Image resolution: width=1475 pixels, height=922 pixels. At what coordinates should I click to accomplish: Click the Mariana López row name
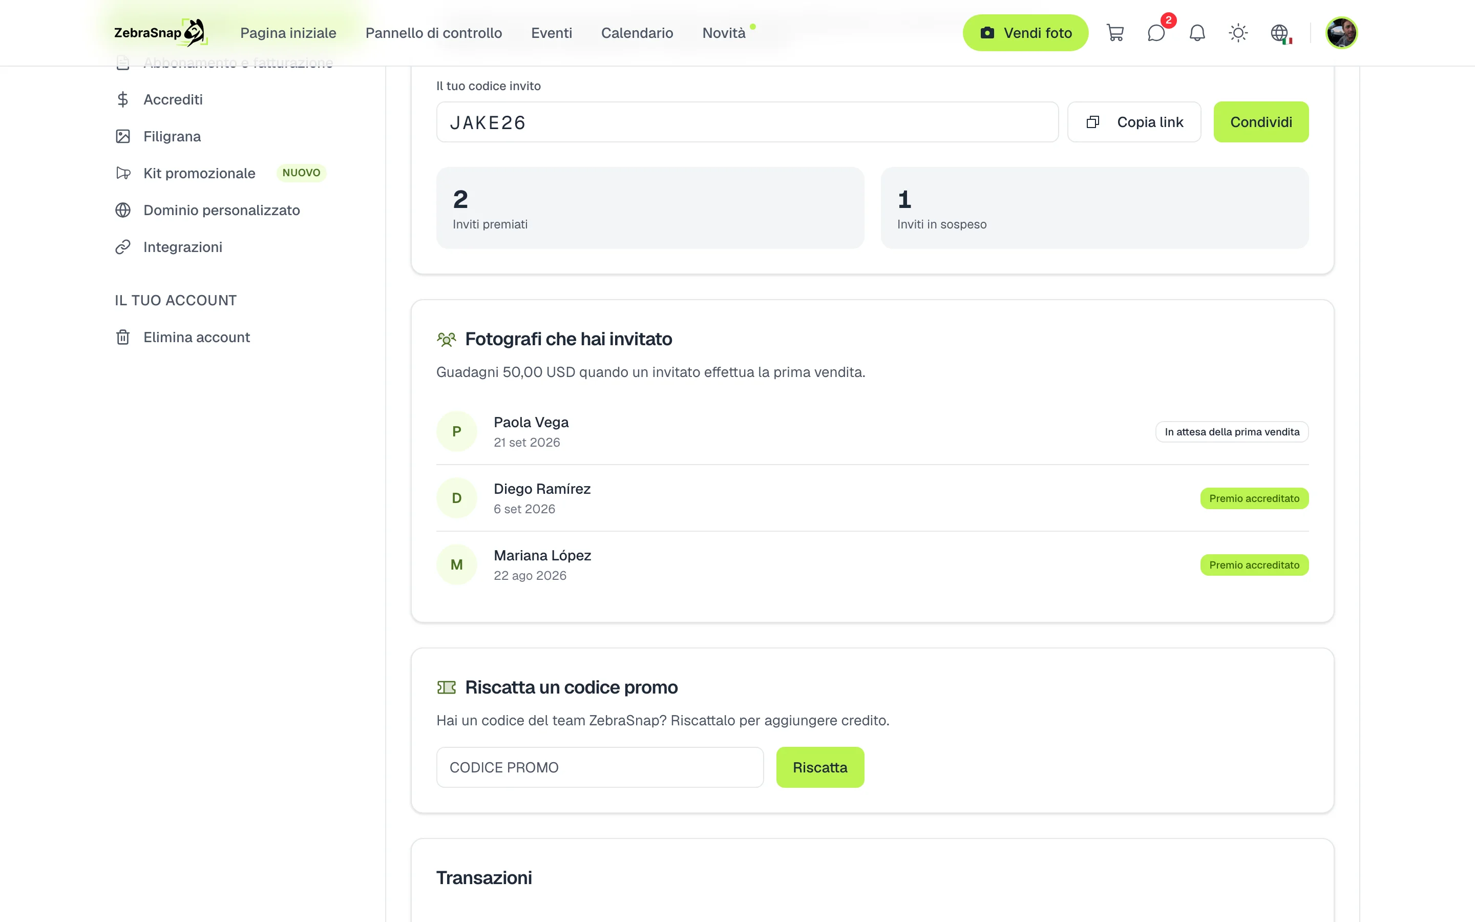click(x=542, y=555)
